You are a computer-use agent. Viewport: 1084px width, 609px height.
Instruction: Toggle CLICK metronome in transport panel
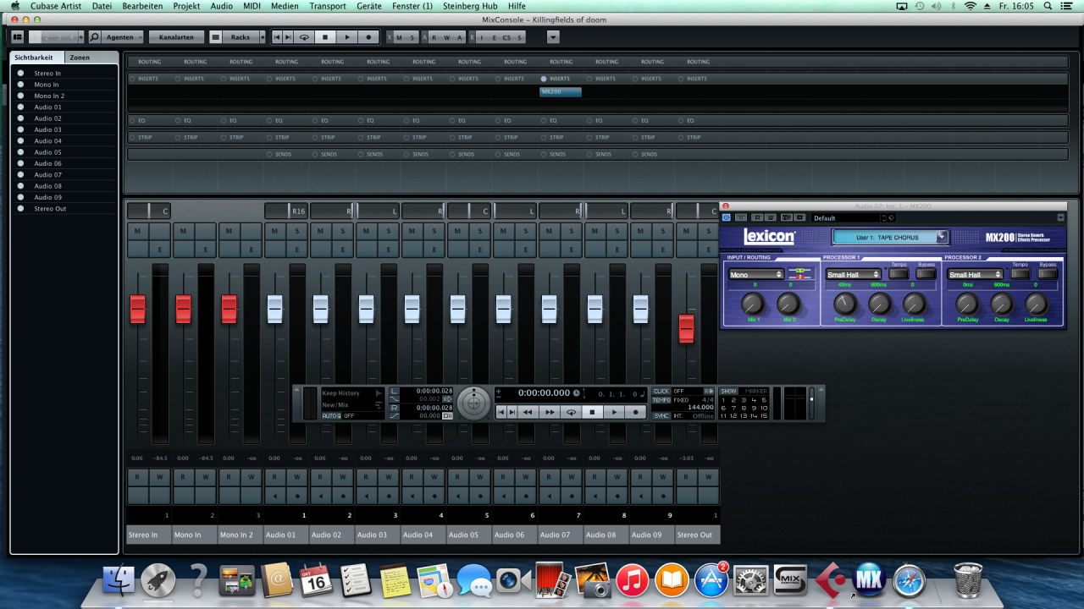pos(661,391)
